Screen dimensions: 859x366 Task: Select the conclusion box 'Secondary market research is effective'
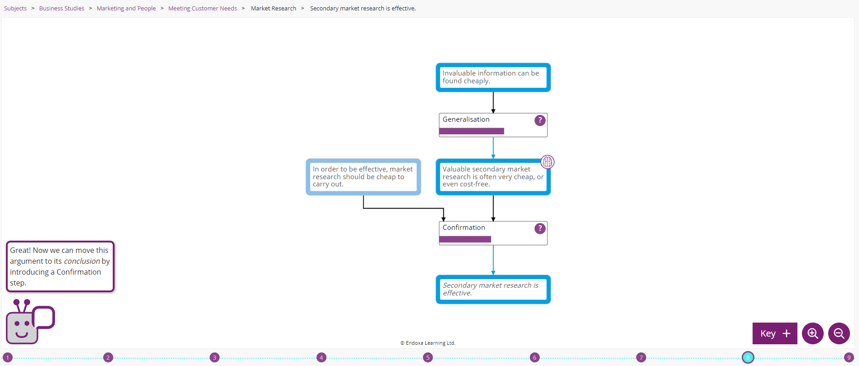coord(493,290)
